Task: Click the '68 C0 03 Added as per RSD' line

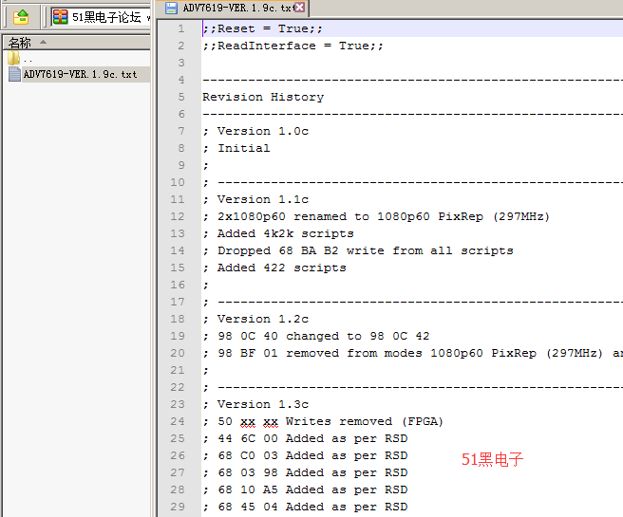Action: pos(305,455)
